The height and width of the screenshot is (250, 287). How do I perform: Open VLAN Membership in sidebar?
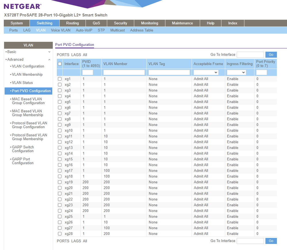tap(27, 75)
